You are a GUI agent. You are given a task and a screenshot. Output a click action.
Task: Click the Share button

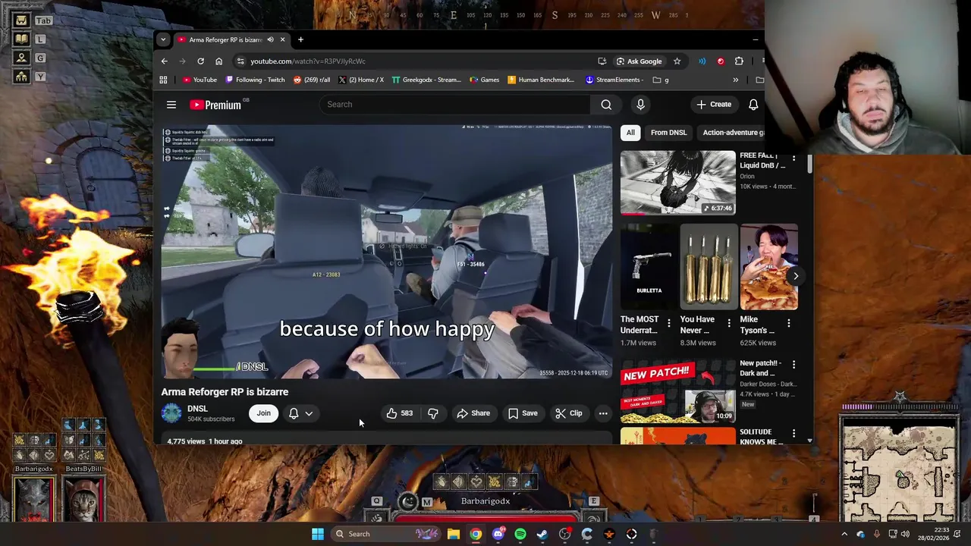click(473, 413)
